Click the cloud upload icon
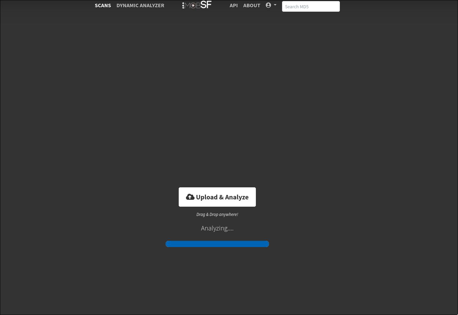 190,197
